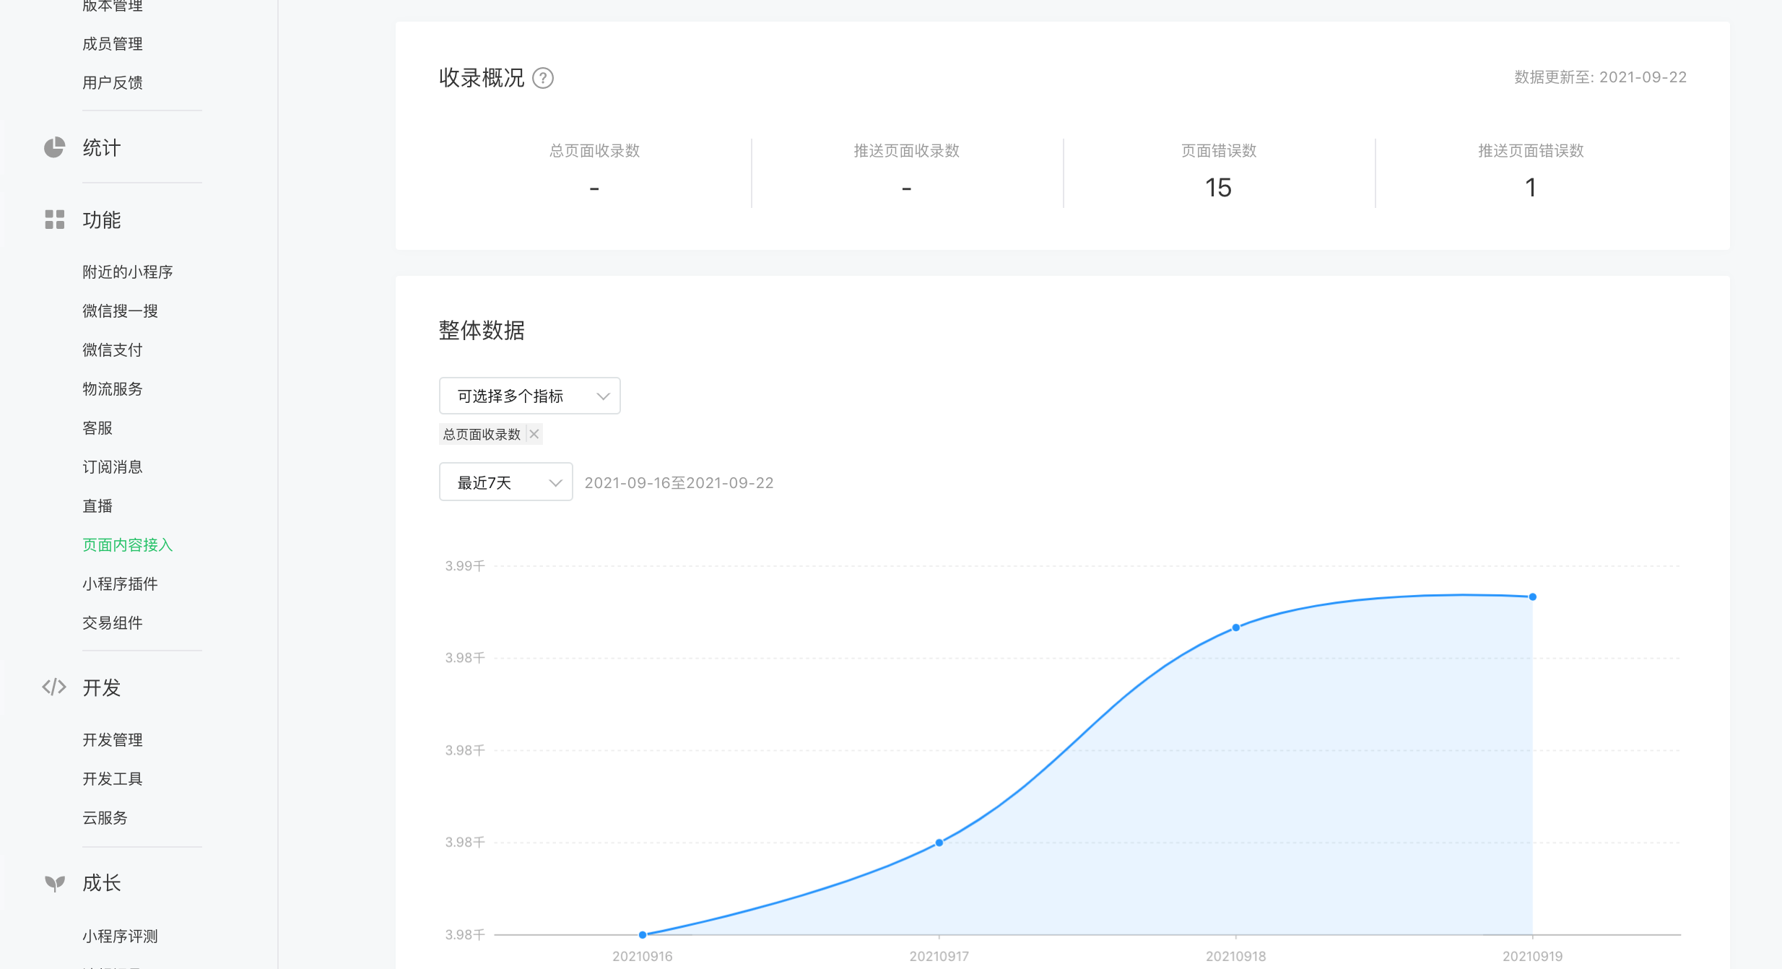Click the 功能 grid icon
The width and height of the screenshot is (1782, 969).
tap(54, 220)
